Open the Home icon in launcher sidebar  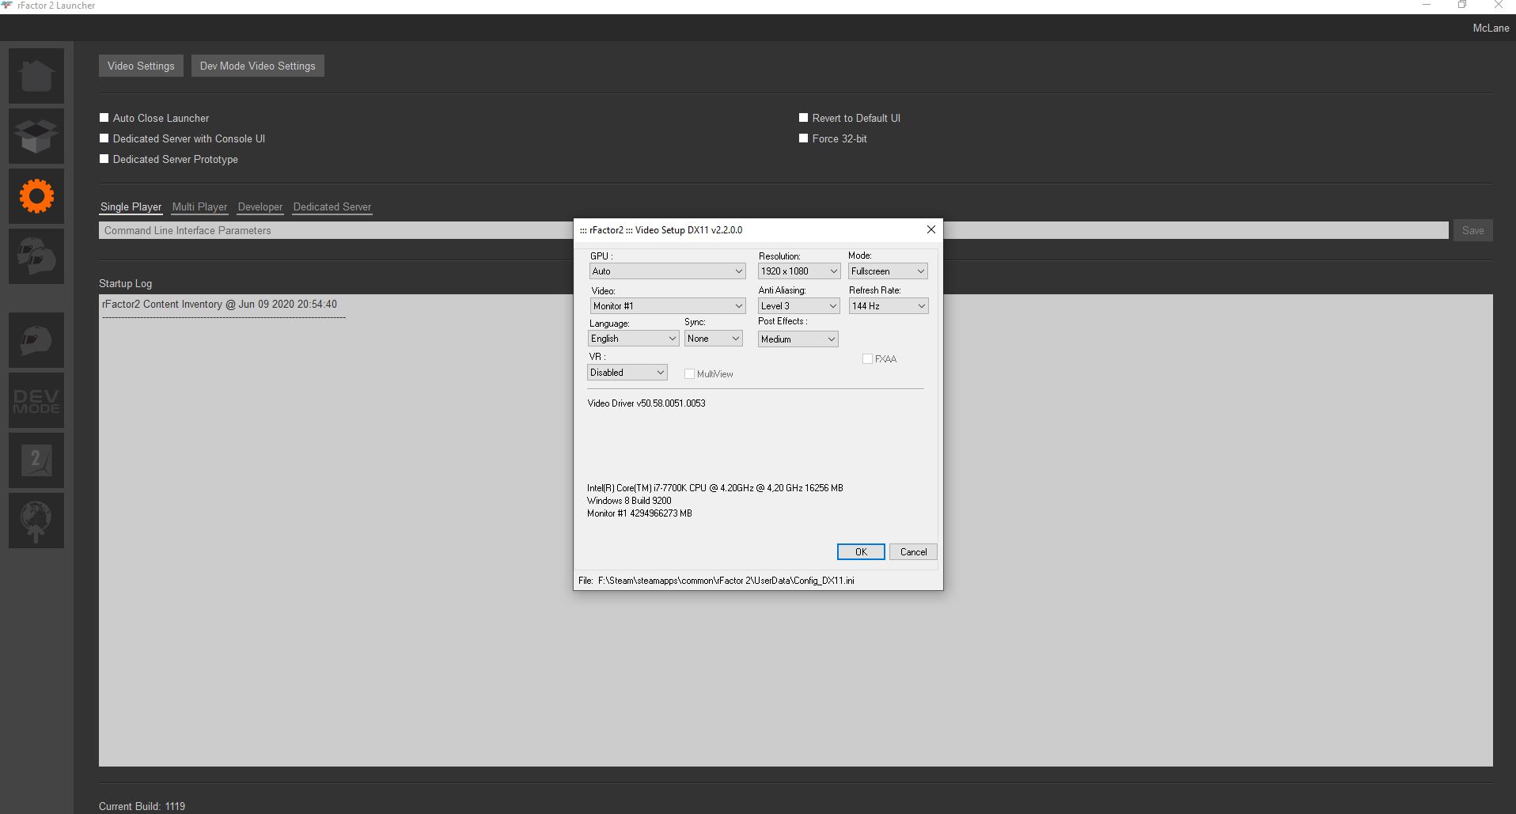[x=36, y=76]
